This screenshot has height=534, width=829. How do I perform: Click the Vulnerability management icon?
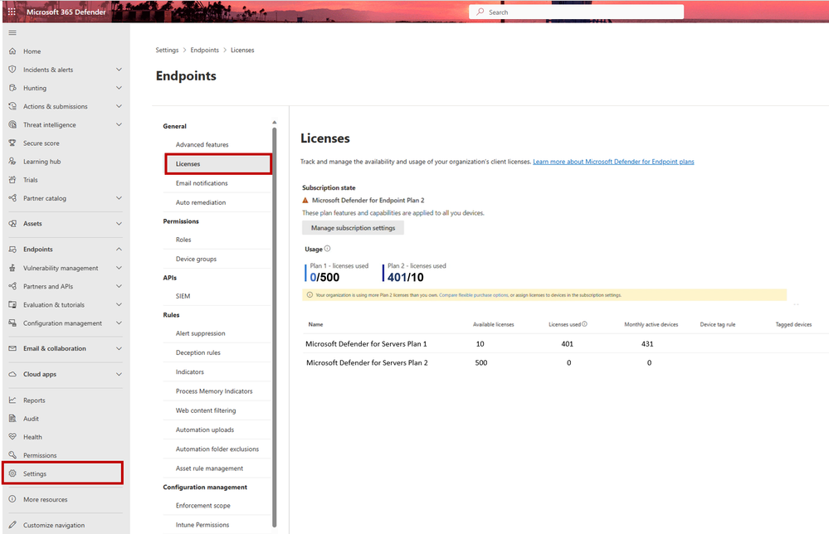tap(12, 268)
